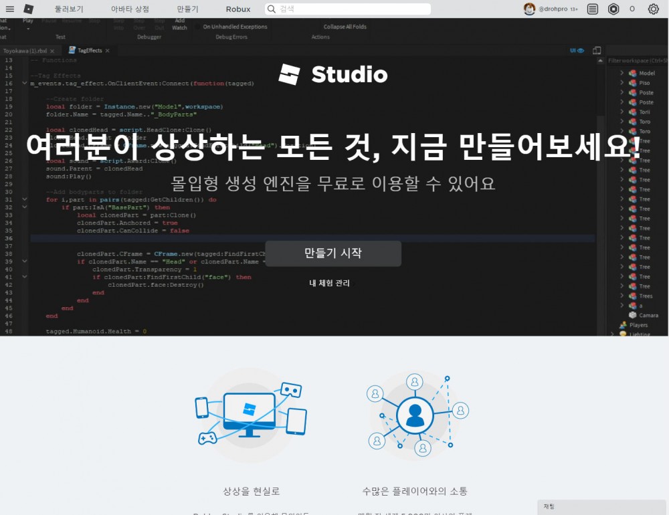Click the player network illustration

(417, 415)
